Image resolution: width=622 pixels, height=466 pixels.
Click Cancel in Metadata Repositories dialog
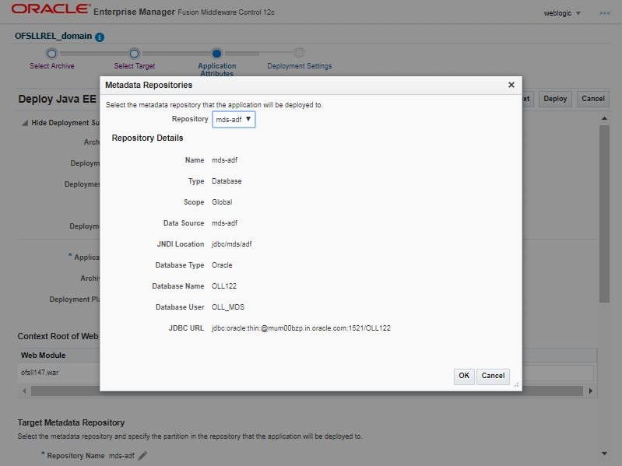click(493, 376)
